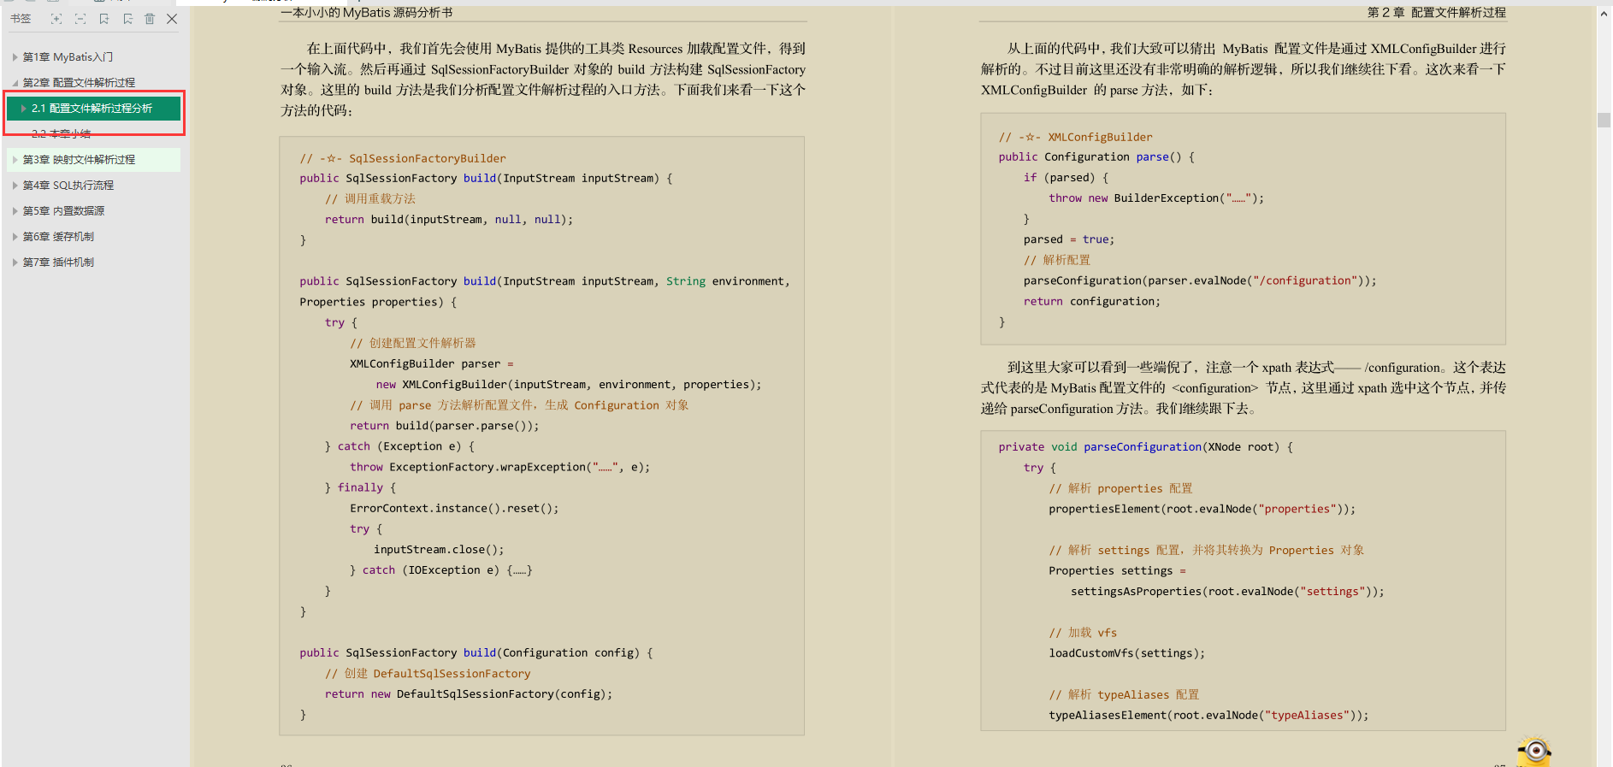Click code line return configuration;

point(1092,302)
